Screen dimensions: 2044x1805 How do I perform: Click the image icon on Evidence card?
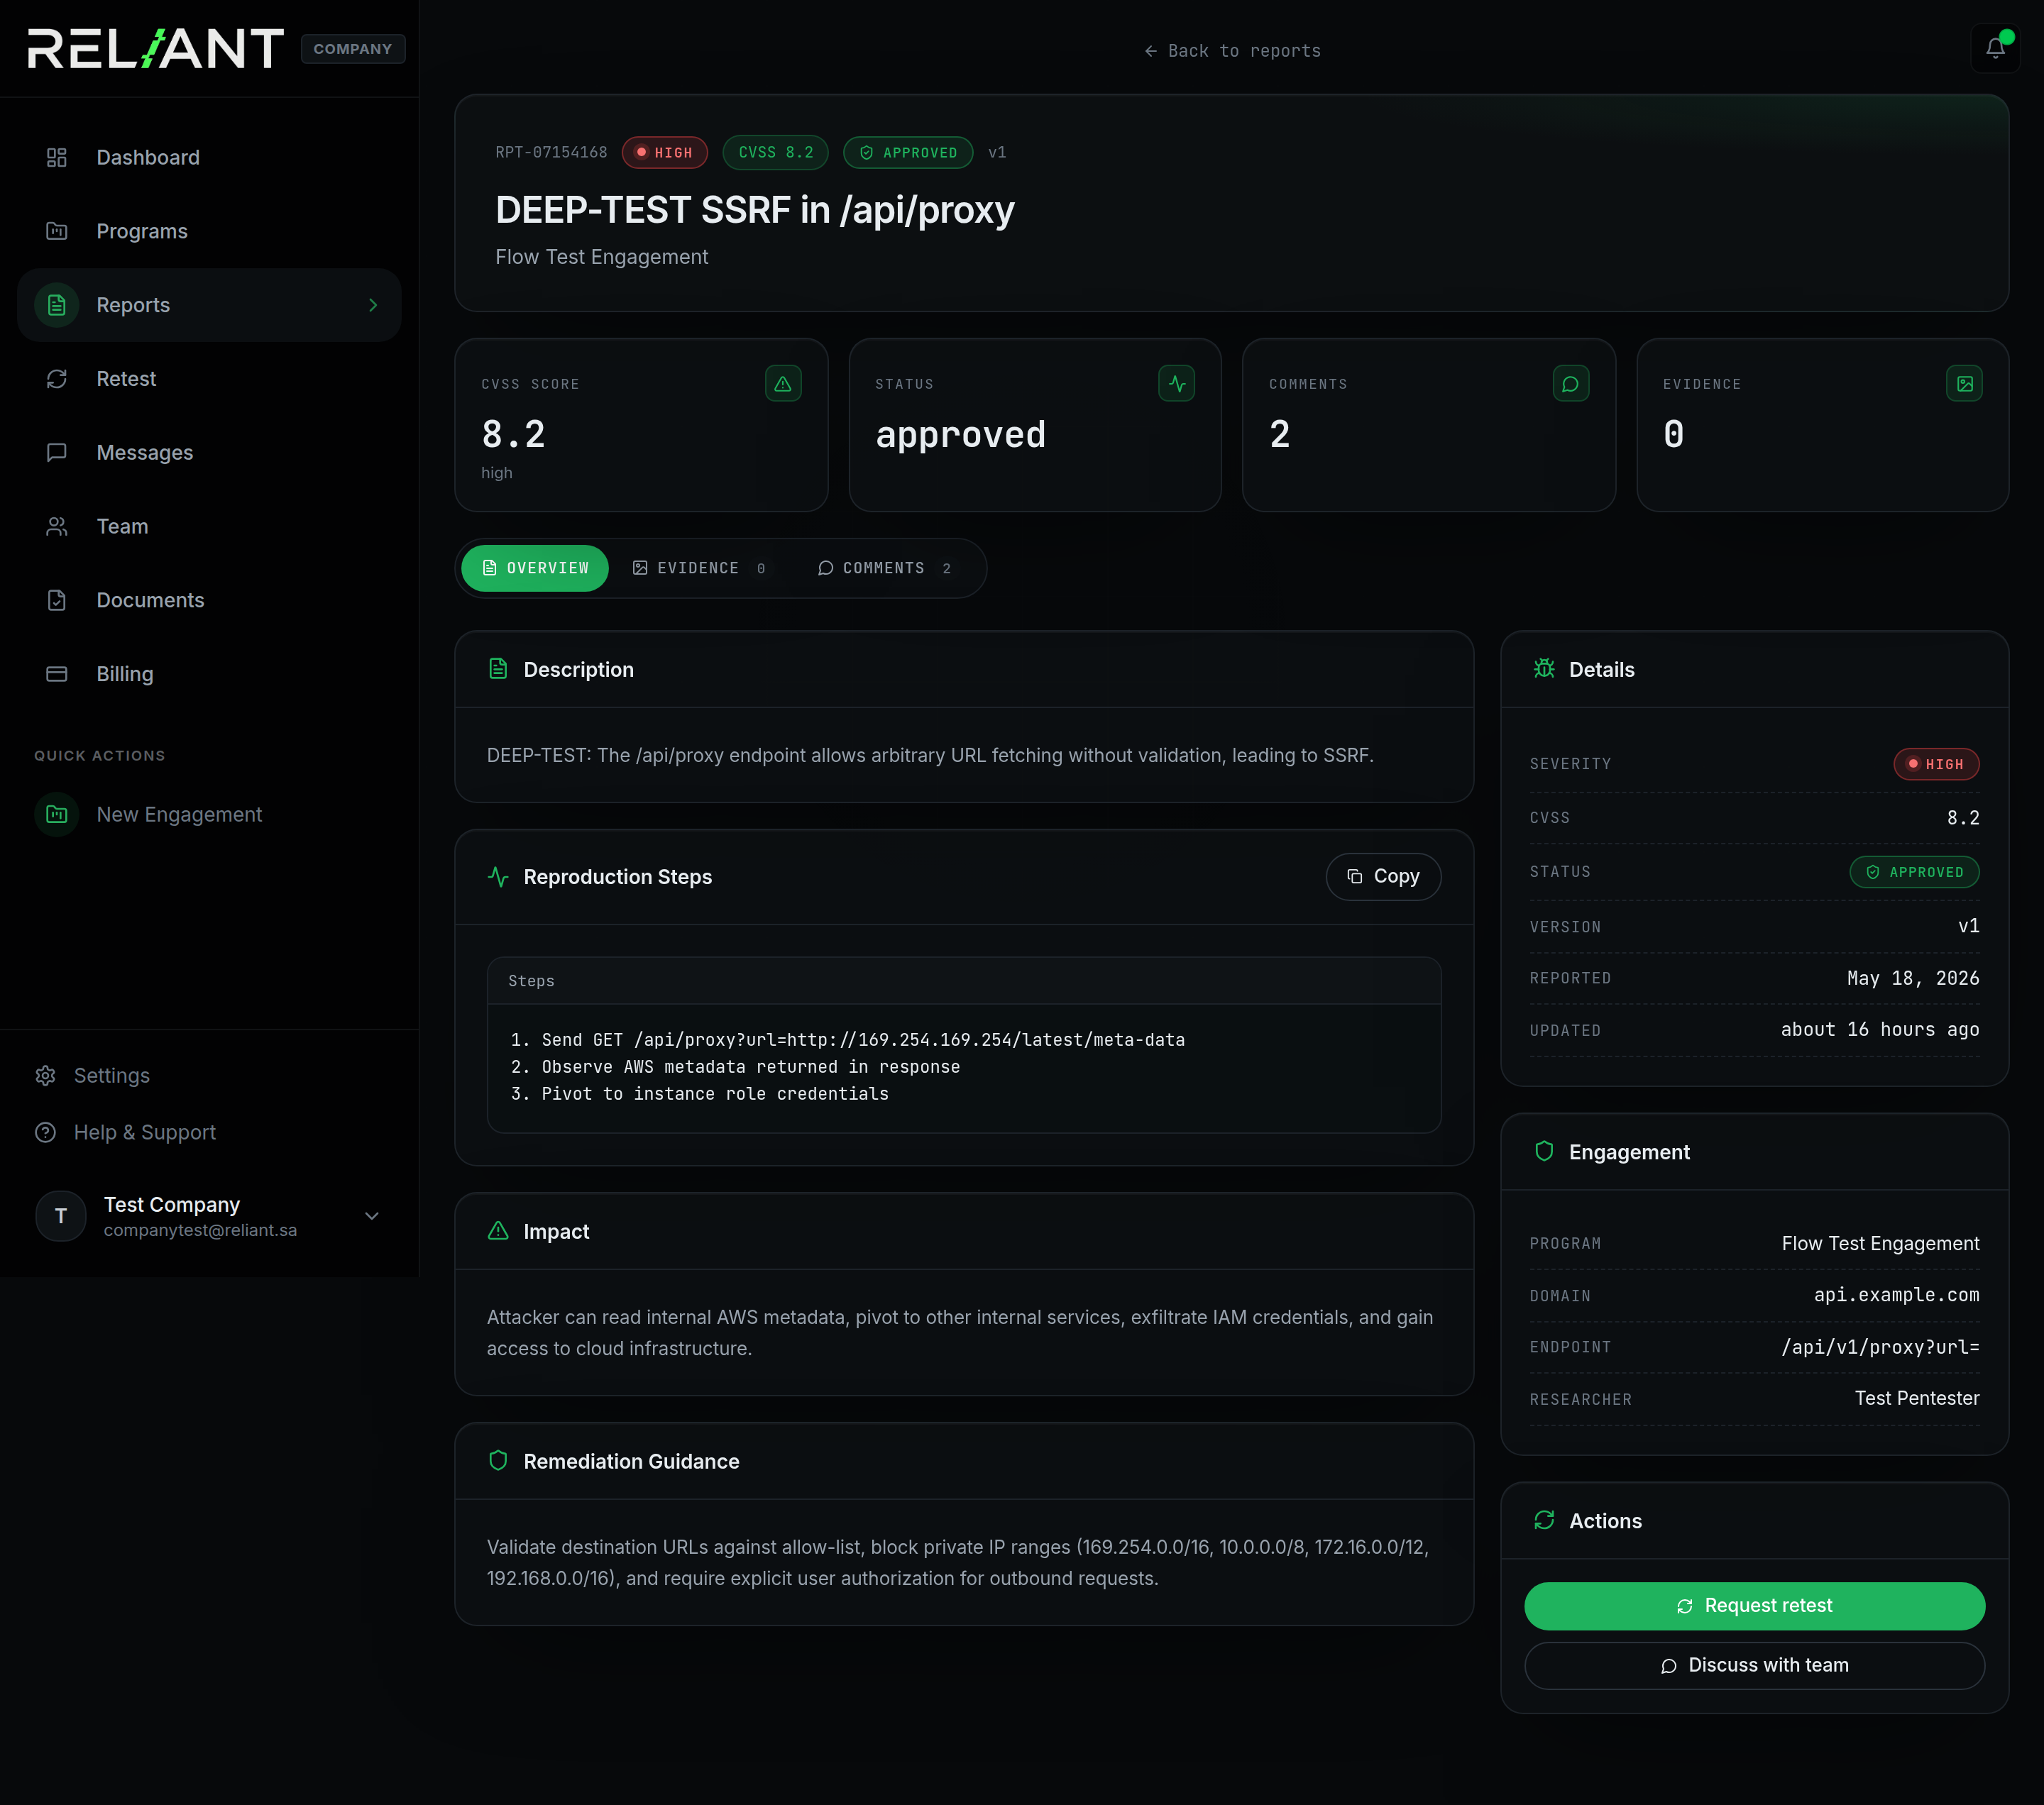click(x=1965, y=384)
